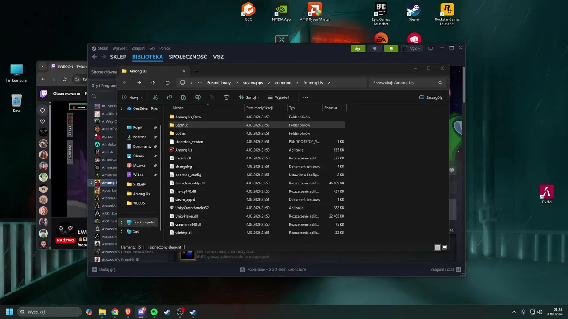Switch to SKLEP tab in Steam

click(118, 57)
